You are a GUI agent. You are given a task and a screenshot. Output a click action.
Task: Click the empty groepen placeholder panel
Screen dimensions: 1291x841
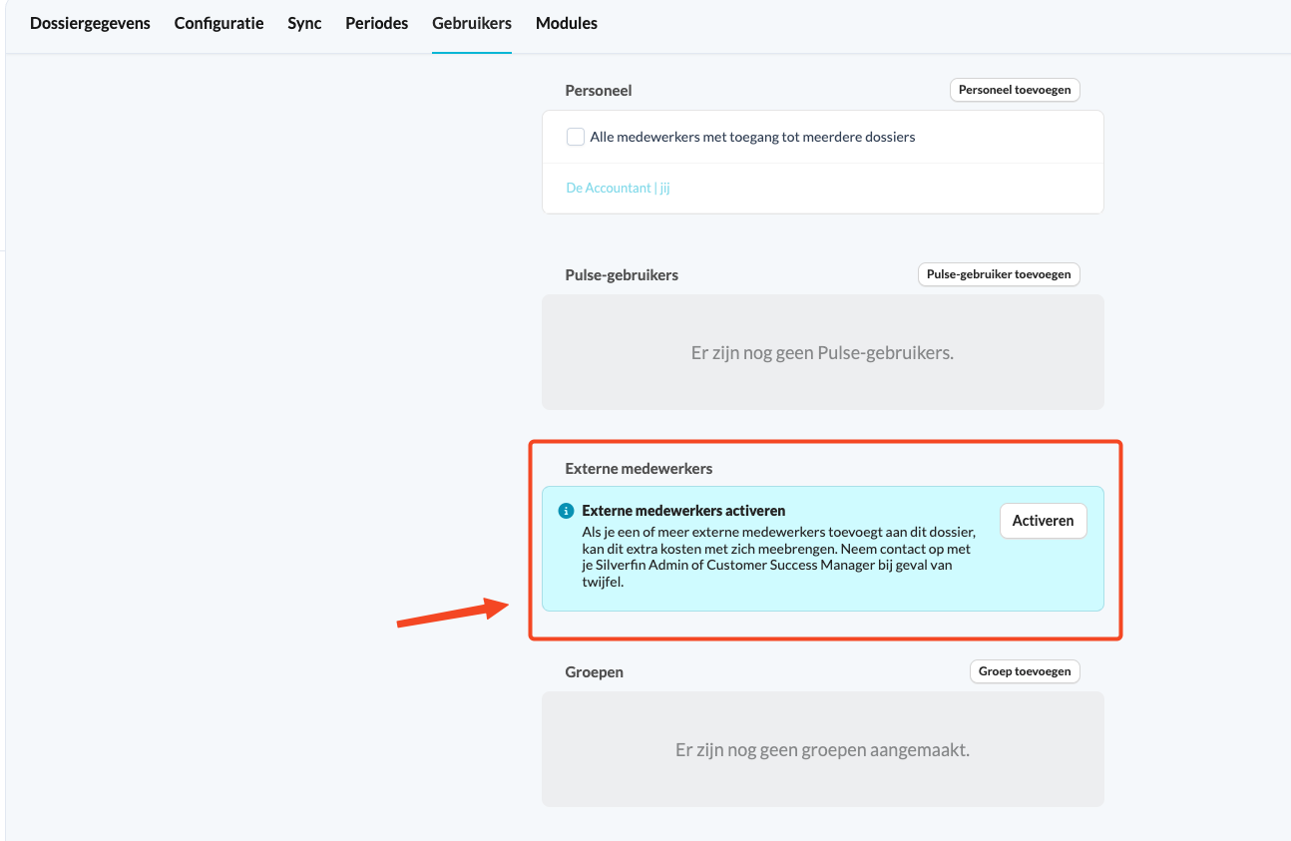coord(823,749)
